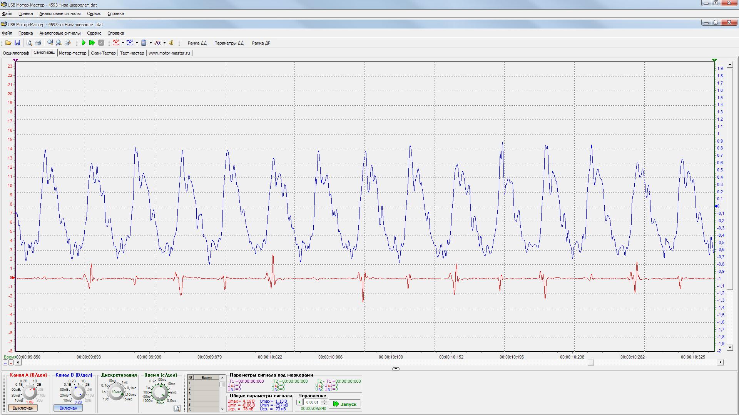Open the calculator icon dropdown arrow
The image size is (739, 415).
[150, 43]
